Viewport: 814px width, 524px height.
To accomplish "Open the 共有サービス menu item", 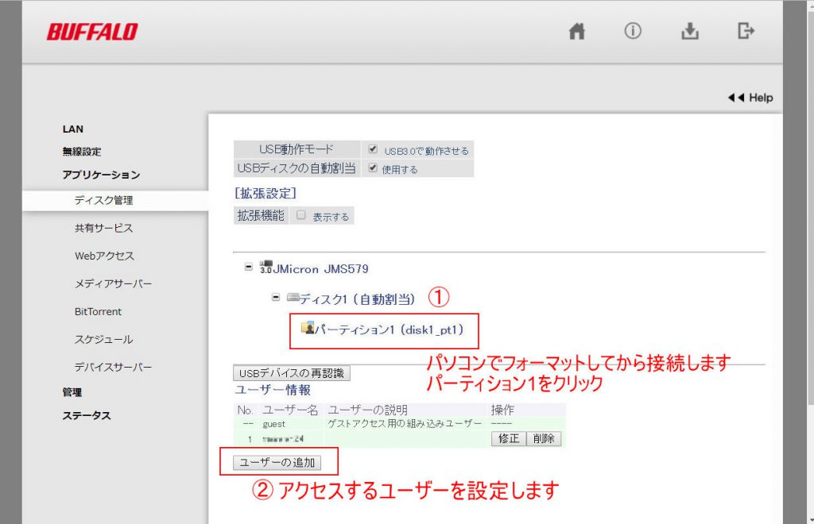I will click(103, 228).
